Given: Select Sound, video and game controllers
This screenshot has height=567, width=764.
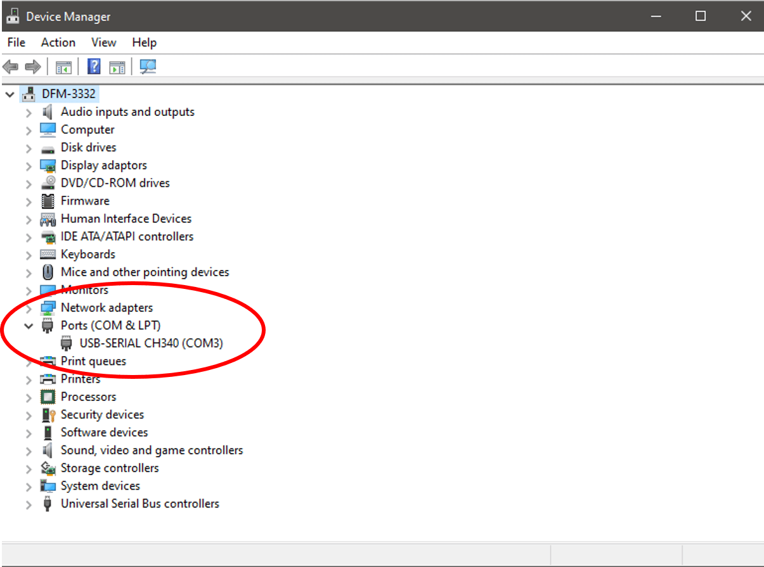Looking at the screenshot, I should [x=152, y=450].
